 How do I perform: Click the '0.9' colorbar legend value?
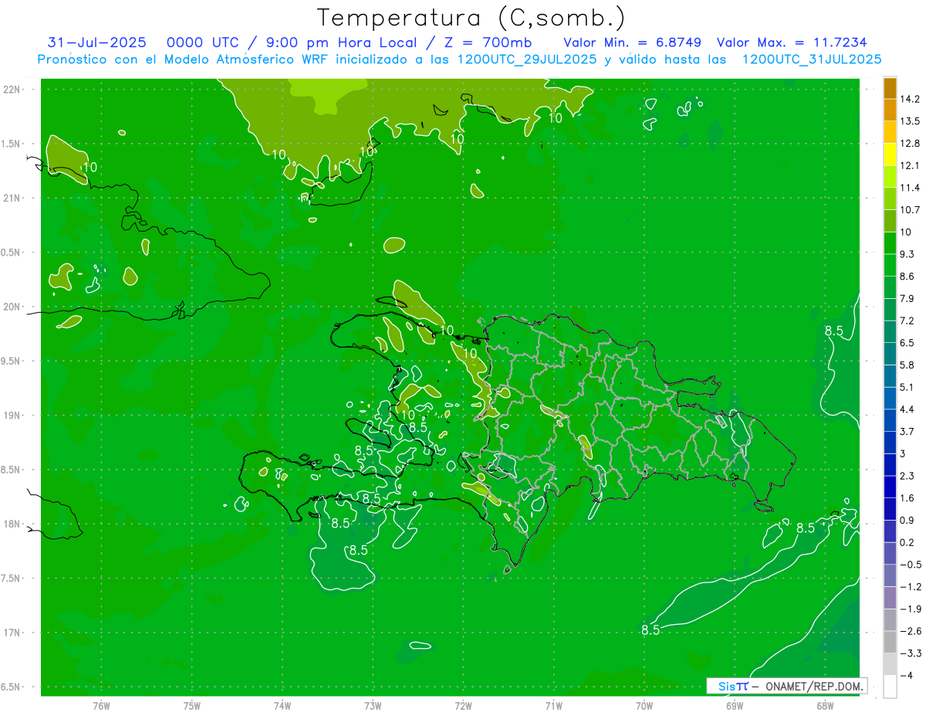tap(907, 520)
